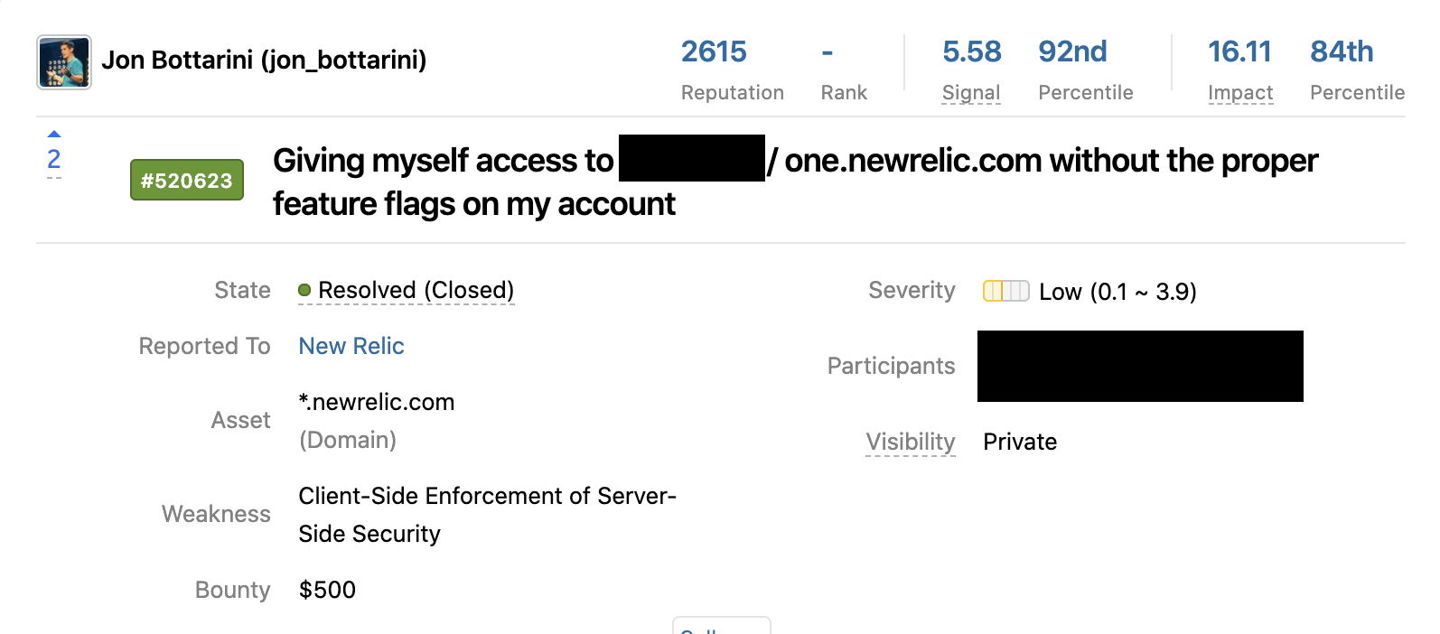Expand the Signal tooltip underline
This screenshot has width=1440, height=634.
(x=971, y=92)
